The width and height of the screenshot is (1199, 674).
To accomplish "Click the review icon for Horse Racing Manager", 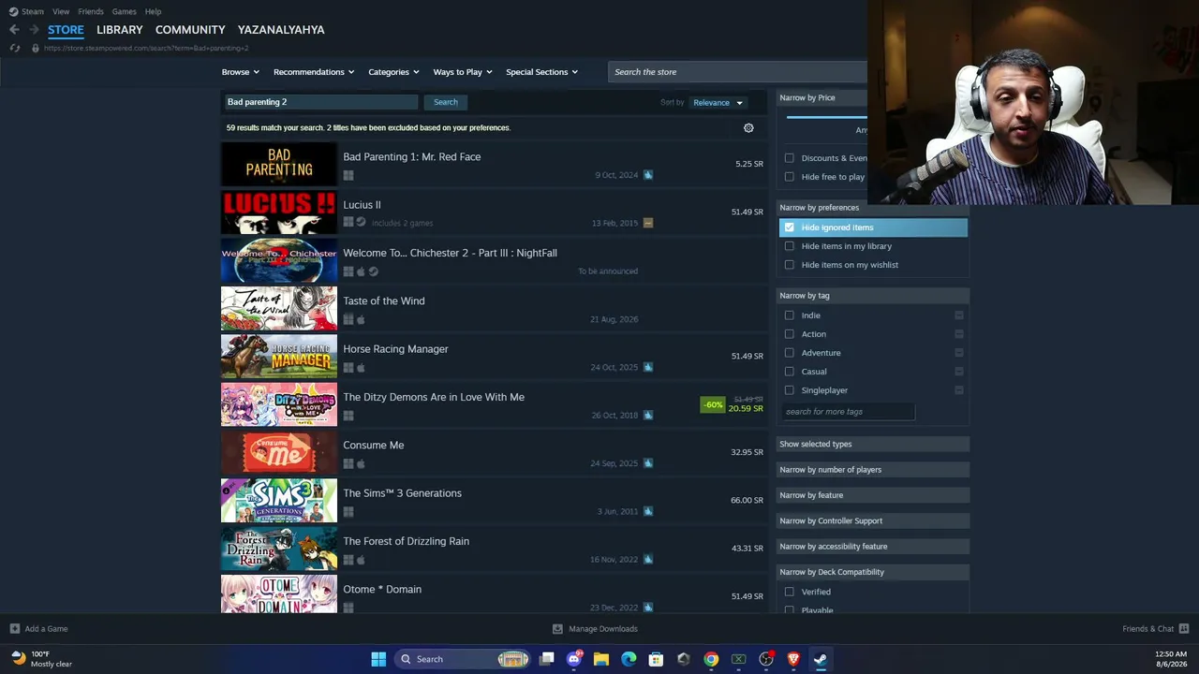I will click(x=648, y=367).
